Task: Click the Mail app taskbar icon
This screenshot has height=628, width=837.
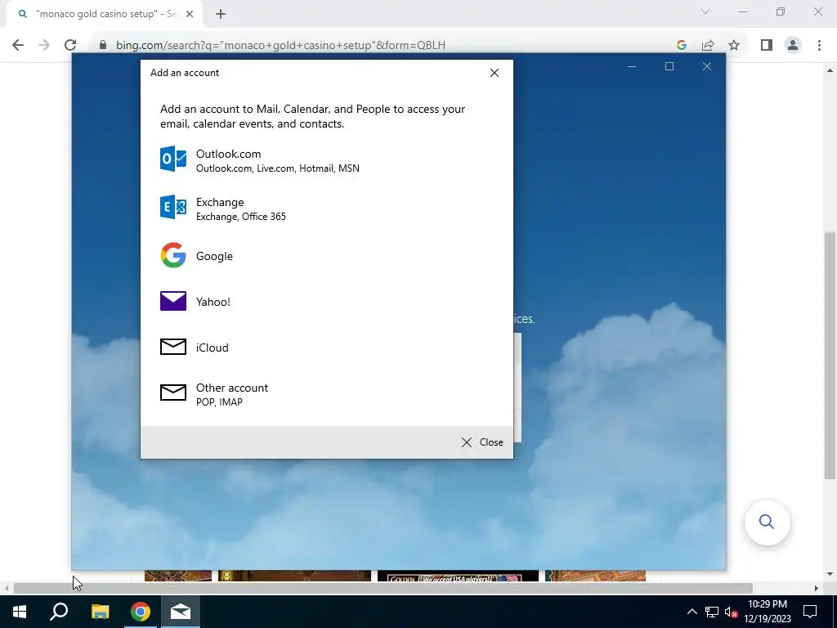Action: (x=181, y=612)
